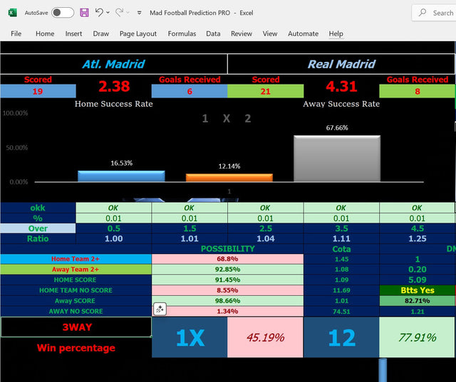Open the Page Layout tab

click(138, 33)
